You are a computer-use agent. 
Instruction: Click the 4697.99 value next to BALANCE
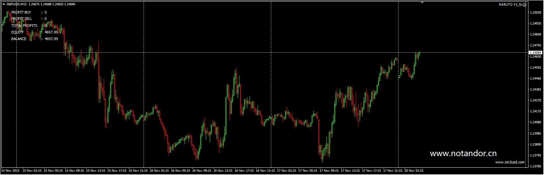pyautogui.click(x=51, y=39)
